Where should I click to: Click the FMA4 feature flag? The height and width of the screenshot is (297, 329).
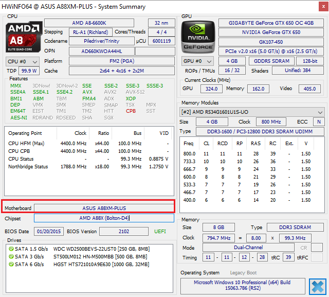89,98
